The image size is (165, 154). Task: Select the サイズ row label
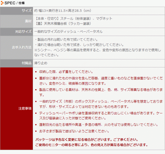tap(26, 11)
